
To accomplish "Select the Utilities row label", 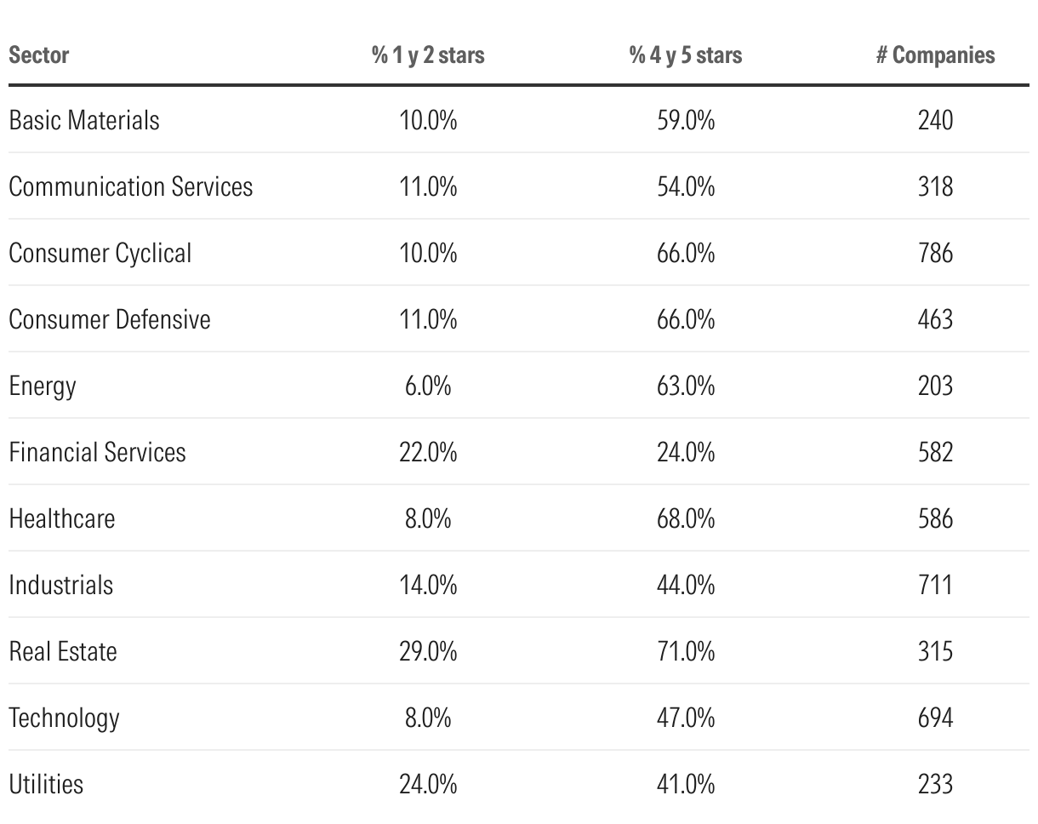I will (x=47, y=784).
